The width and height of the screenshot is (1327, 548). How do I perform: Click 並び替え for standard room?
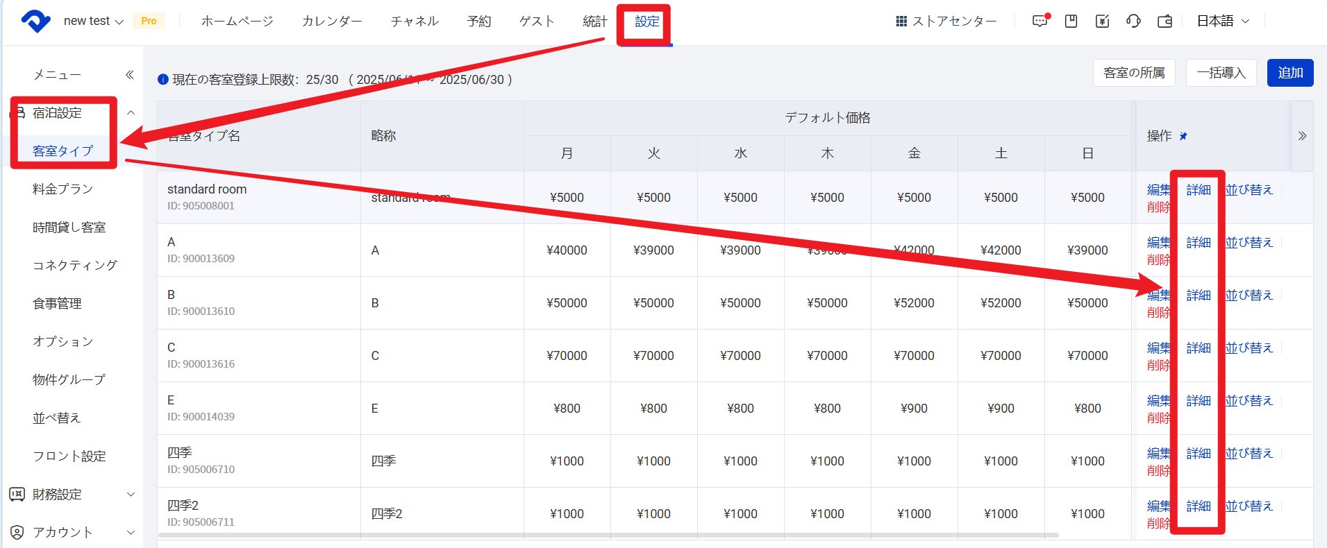pos(1249,189)
